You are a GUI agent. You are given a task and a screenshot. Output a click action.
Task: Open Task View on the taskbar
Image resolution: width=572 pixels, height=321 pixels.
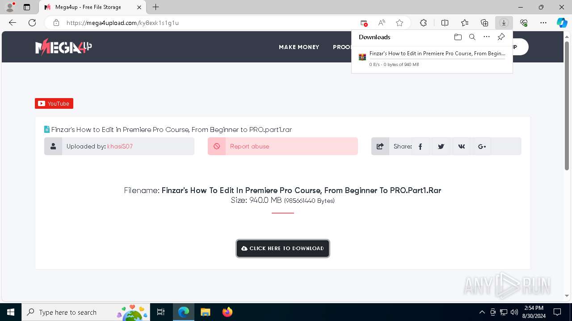tap(161, 312)
